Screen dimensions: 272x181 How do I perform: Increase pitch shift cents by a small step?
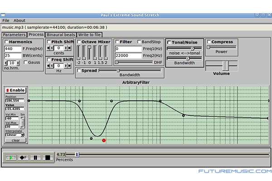(66, 48)
